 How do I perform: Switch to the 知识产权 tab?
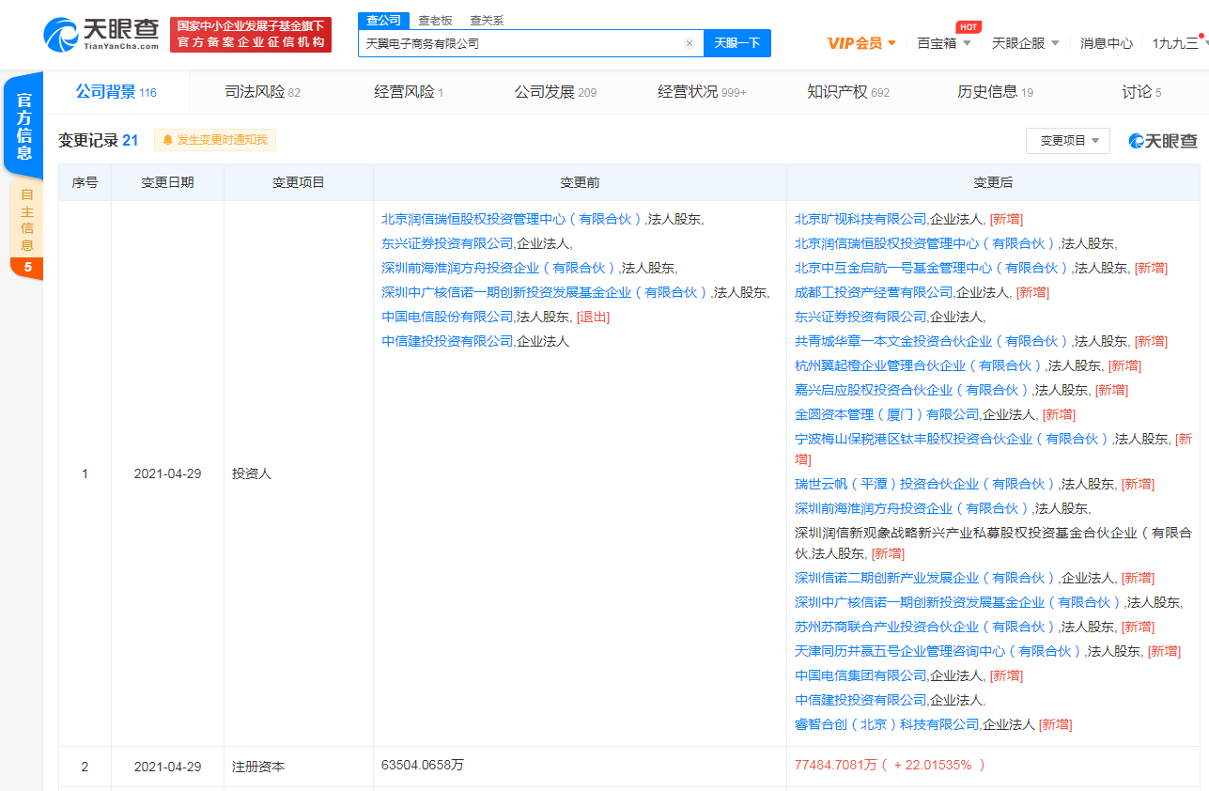coord(847,92)
